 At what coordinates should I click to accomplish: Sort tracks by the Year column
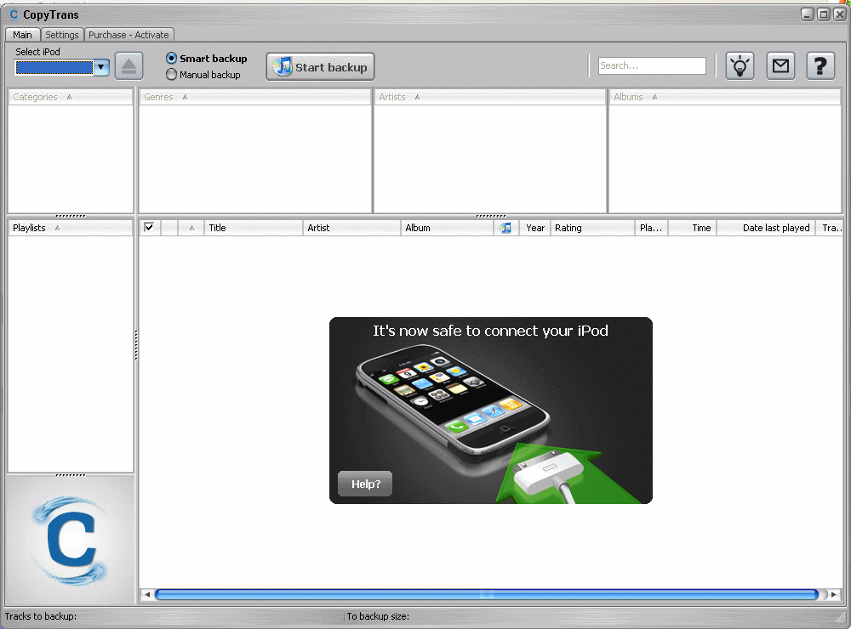[x=535, y=228]
